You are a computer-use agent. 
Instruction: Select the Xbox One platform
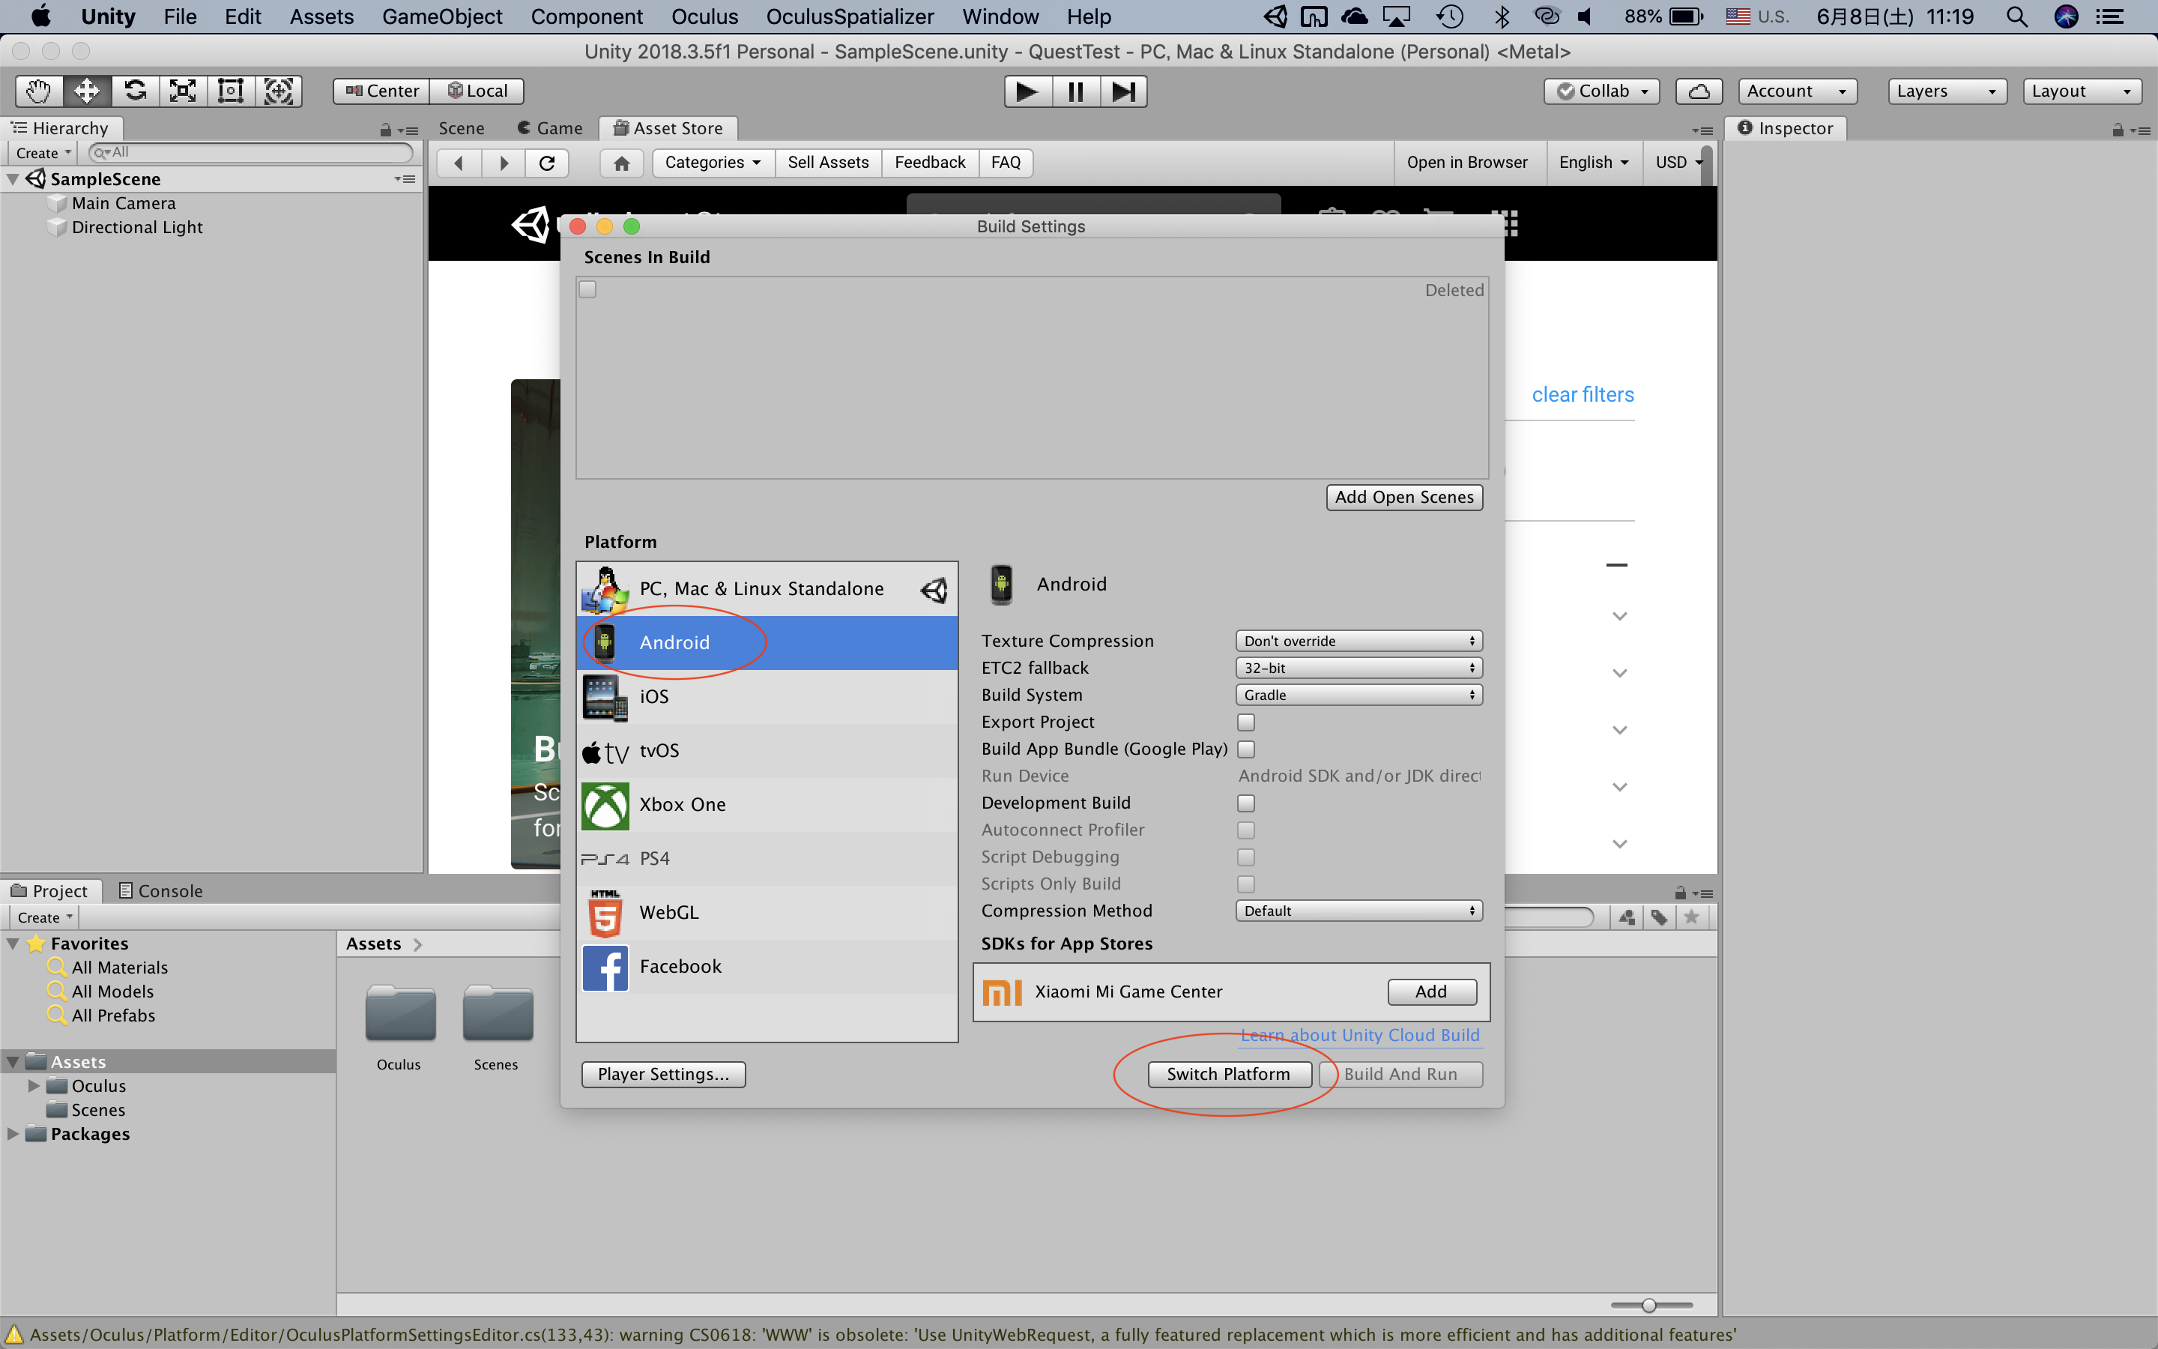coord(767,805)
